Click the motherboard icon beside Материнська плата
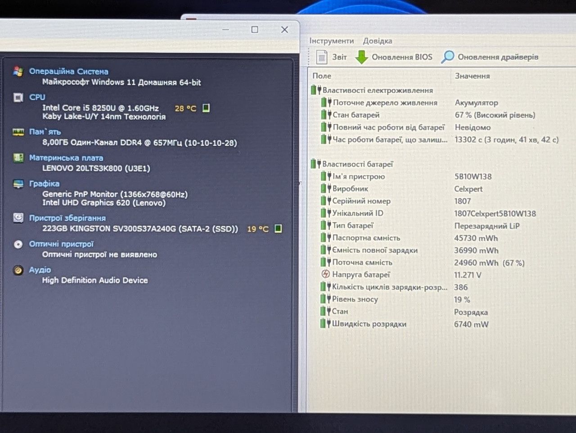This screenshot has width=576, height=433. coord(18,158)
